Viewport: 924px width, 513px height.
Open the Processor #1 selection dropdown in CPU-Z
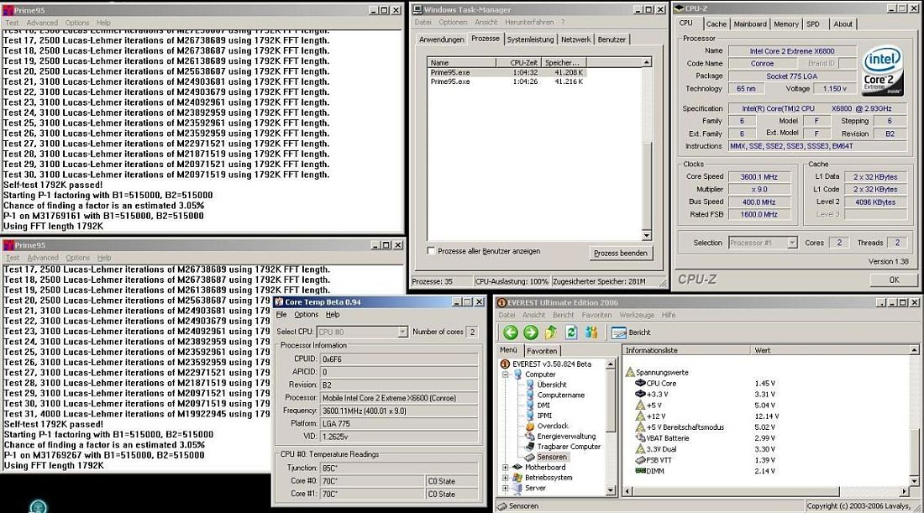(x=792, y=243)
